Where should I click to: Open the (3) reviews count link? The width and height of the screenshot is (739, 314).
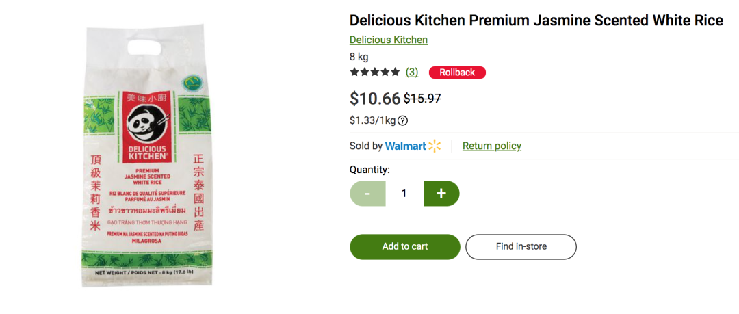(412, 72)
